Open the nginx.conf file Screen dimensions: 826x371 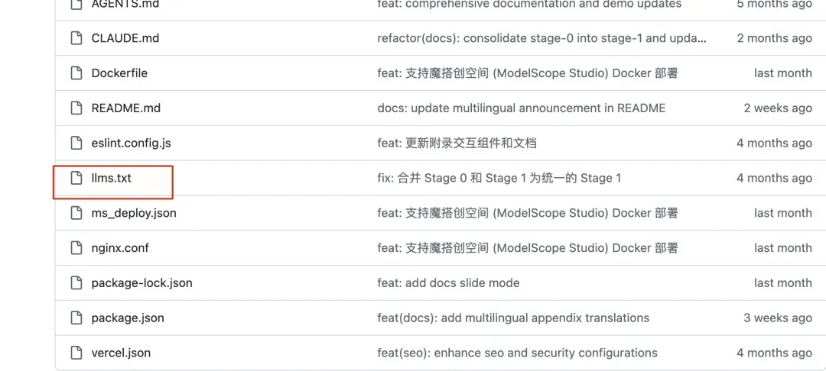(120, 248)
